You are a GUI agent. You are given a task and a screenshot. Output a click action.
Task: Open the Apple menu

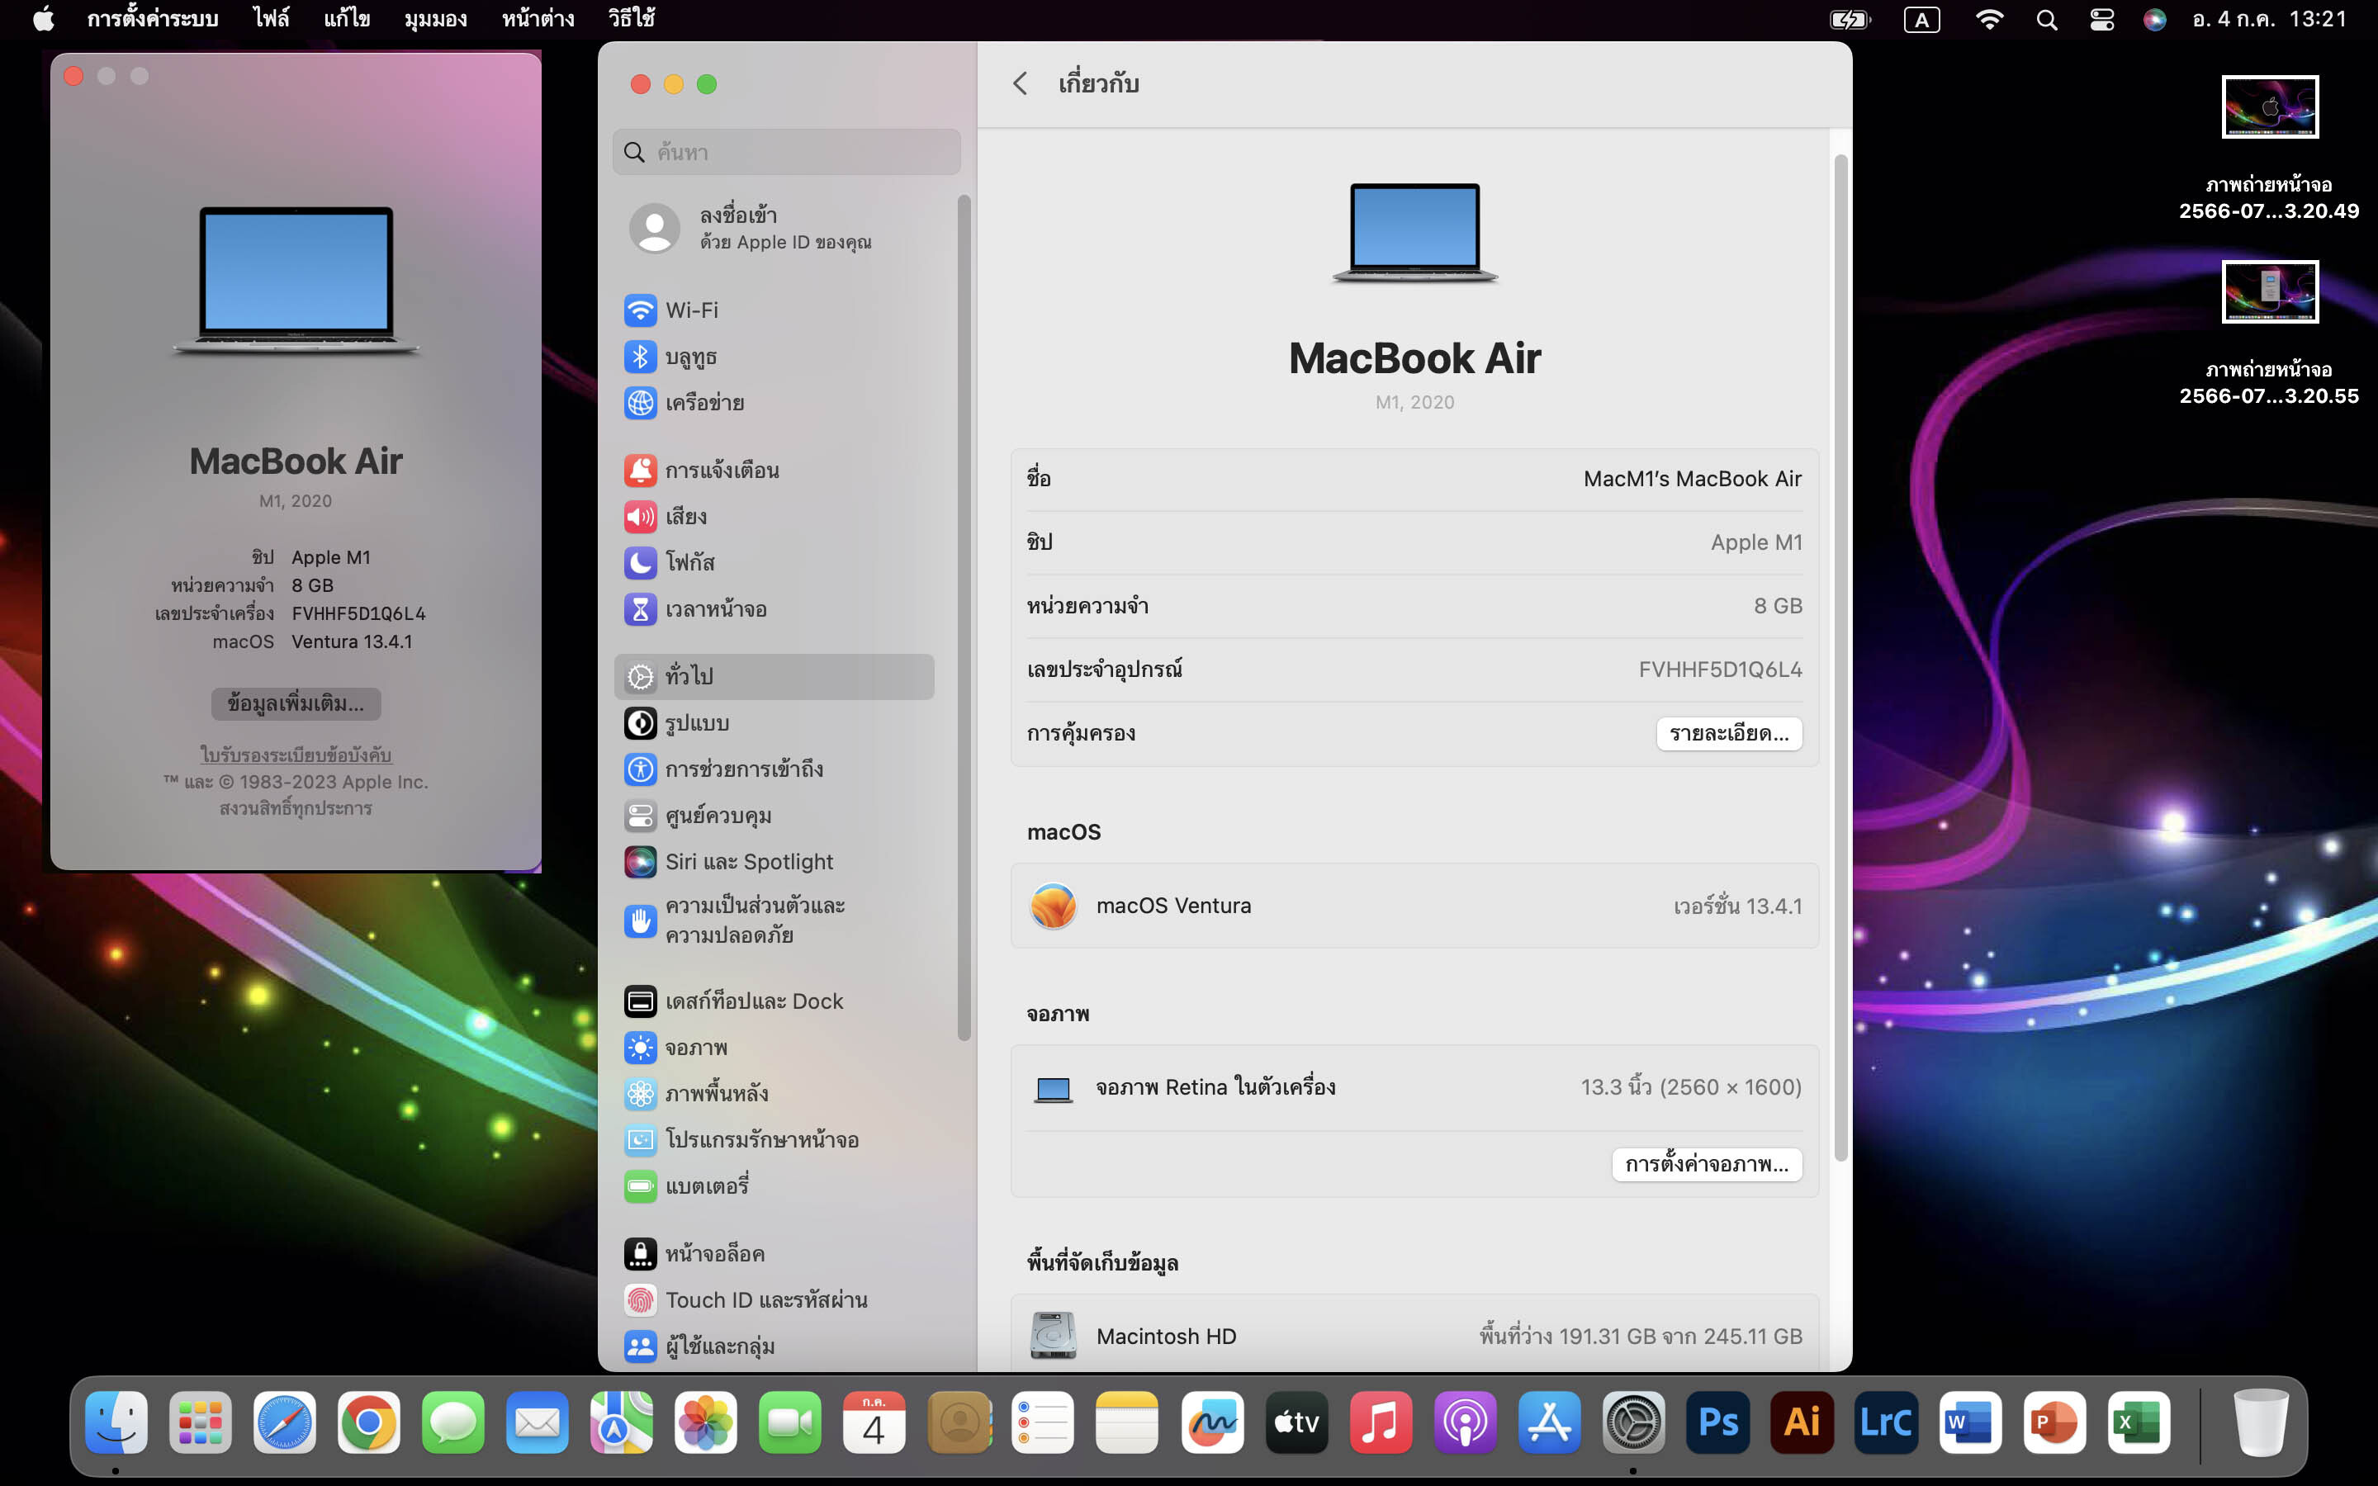43,20
